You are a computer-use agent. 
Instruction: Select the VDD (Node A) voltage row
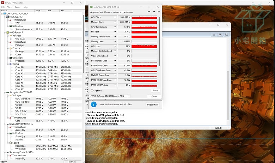41,98
